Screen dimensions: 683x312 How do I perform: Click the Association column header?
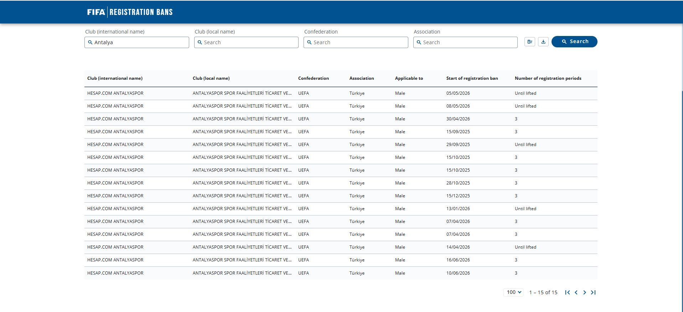tap(362, 78)
